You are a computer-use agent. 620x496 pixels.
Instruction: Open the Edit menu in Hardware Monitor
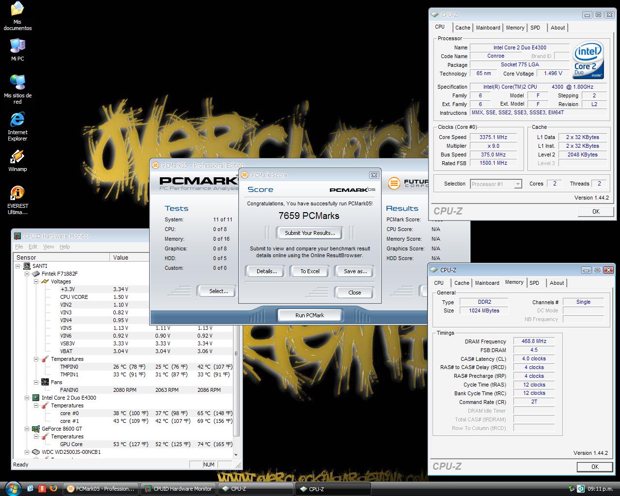click(x=33, y=247)
